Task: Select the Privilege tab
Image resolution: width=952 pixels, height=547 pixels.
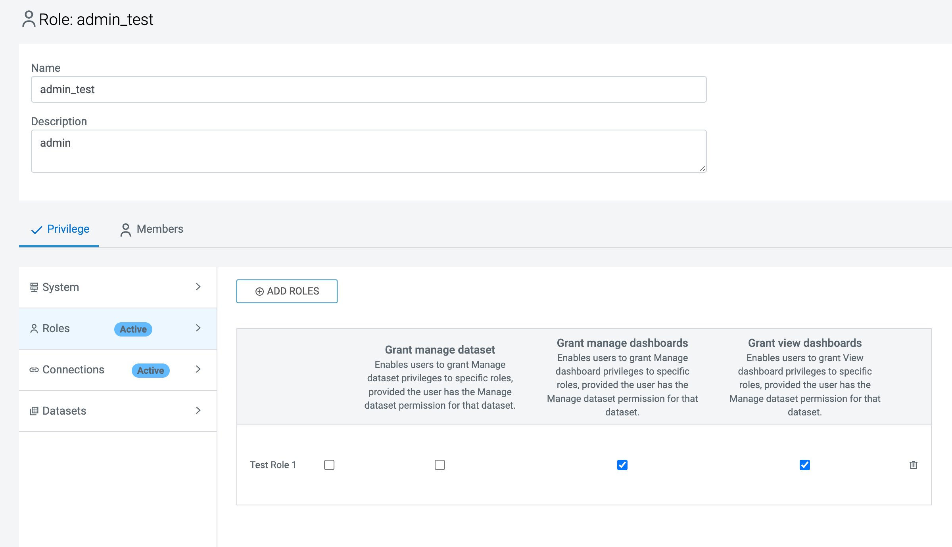Action: coord(68,229)
